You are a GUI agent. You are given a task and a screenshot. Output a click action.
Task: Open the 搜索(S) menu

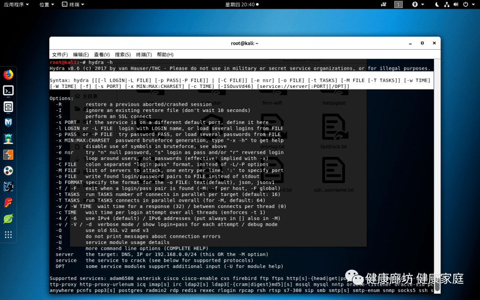click(x=123, y=55)
